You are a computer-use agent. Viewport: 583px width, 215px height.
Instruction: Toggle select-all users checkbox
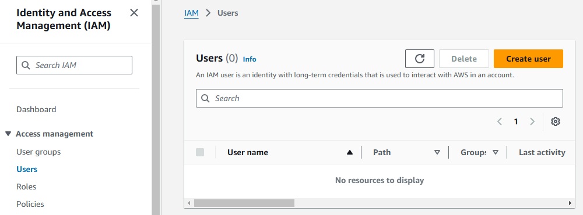pyautogui.click(x=200, y=152)
